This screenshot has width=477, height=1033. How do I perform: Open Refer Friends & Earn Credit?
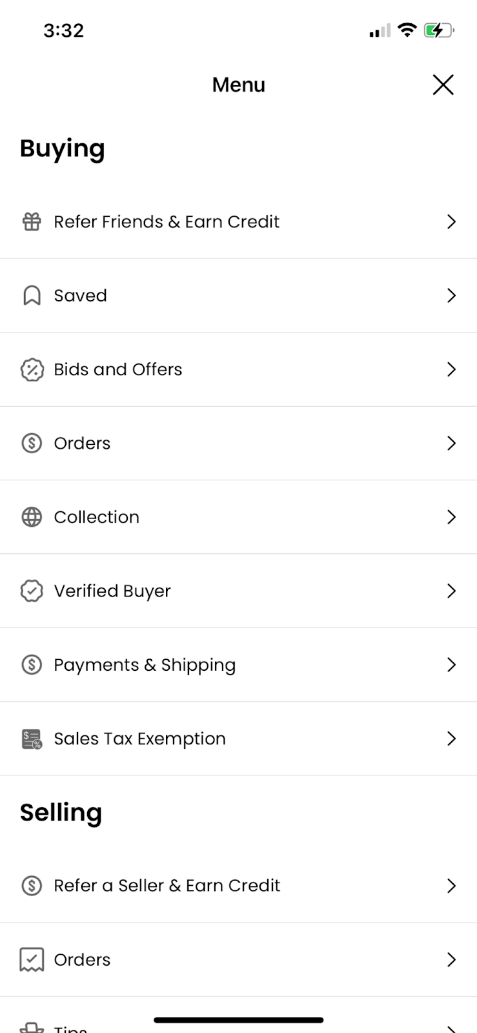point(167,222)
